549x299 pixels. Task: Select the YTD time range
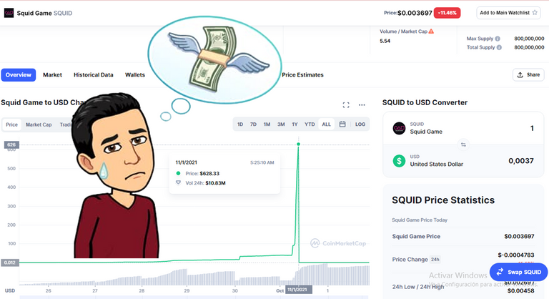310,124
